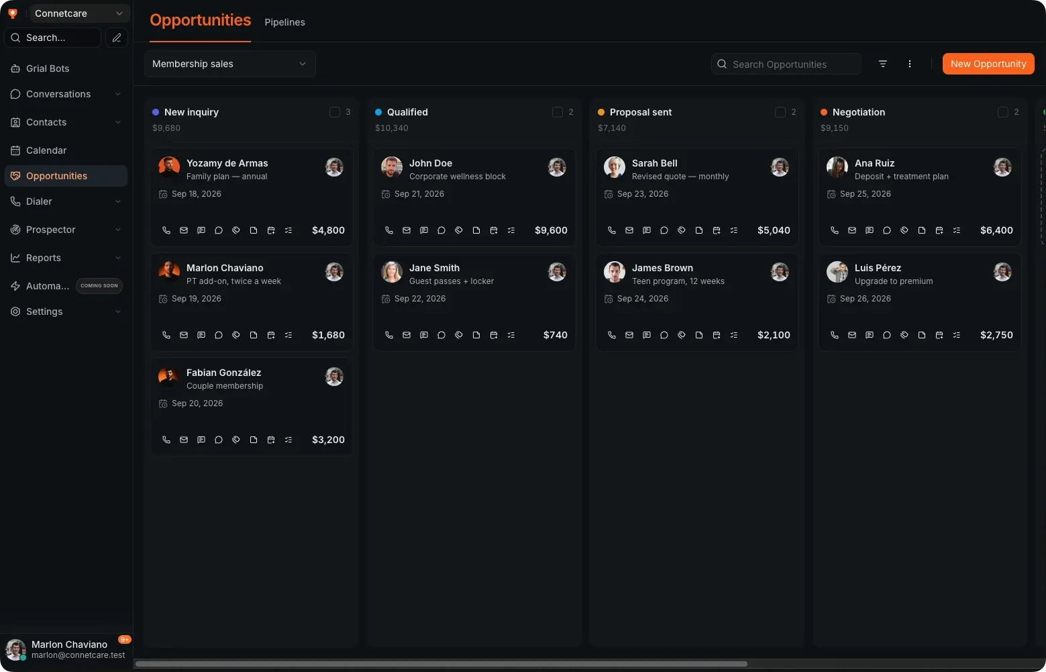Tags icon on Ana Ruiz card
The width and height of the screenshot is (1046, 672).
tap(904, 230)
